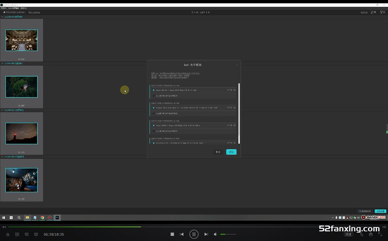Select the 04.RAF staircase thumbnail
The height and width of the screenshot is (241, 388).
click(x=21, y=40)
